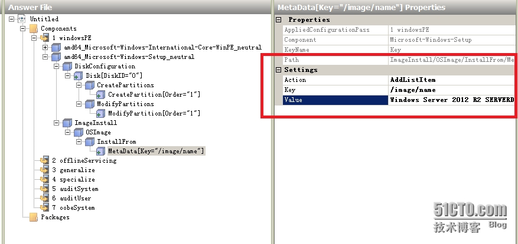Open the Action value AddListItem
The width and height of the screenshot is (518, 244).
(x=452, y=80)
